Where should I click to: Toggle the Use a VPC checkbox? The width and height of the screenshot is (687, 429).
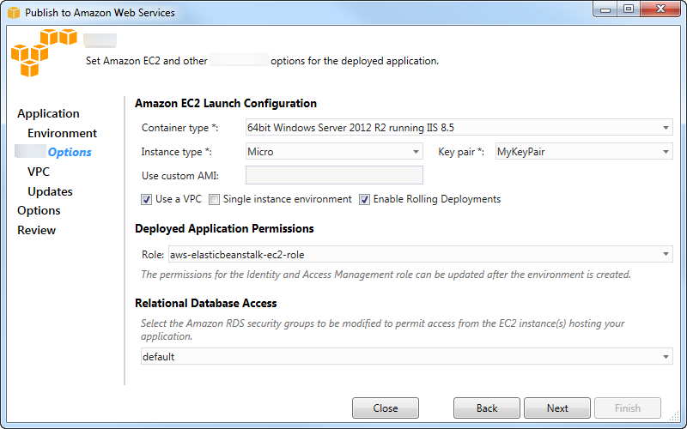pos(147,199)
